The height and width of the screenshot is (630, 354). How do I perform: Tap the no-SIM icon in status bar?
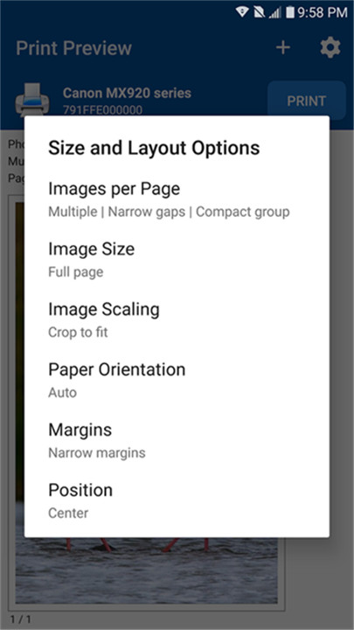(260, 12)
